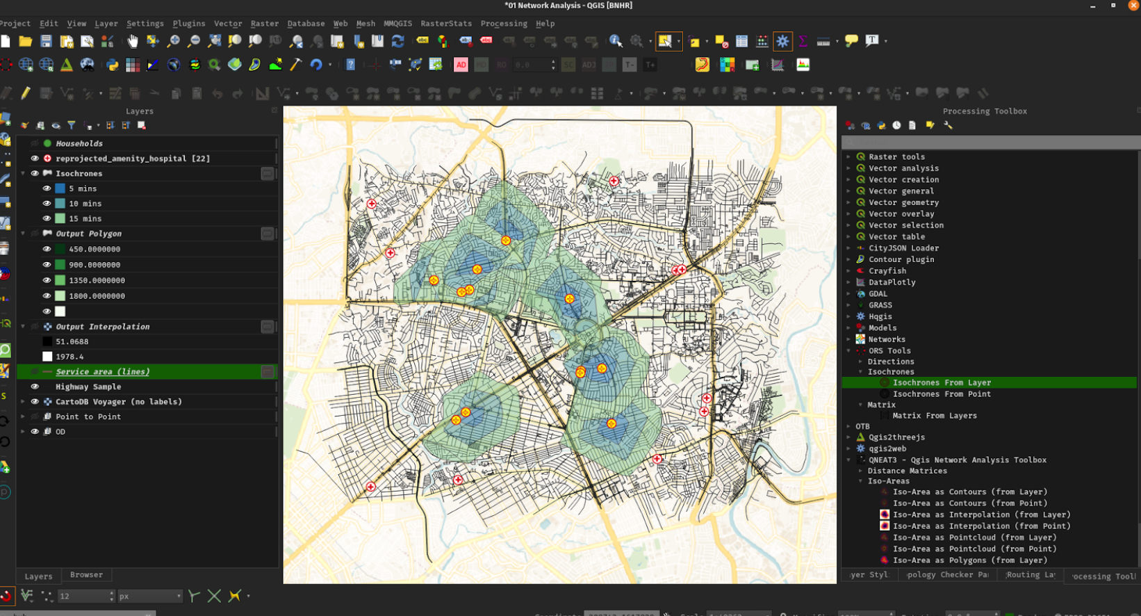The width and height of the screenshot is (1141, 616).
Task: Open the attribute table icon
Action: (741, 42)
